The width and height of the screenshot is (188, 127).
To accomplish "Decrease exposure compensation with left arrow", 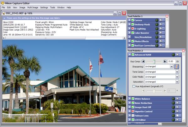I will point(143,61).
